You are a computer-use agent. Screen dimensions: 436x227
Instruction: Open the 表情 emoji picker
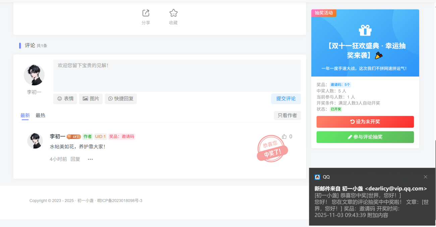tap(65, 99)
